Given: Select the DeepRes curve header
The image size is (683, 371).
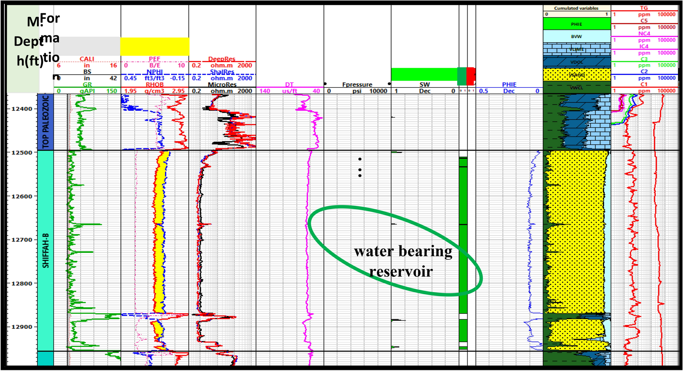Looking at the screenshot, I should [222, 59].
